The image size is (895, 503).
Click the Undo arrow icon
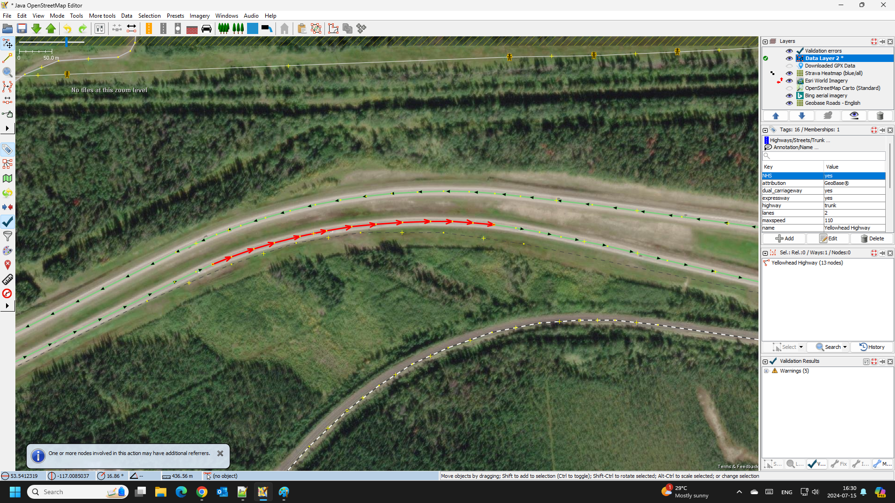pyautogui.click(x=67, y=29)
